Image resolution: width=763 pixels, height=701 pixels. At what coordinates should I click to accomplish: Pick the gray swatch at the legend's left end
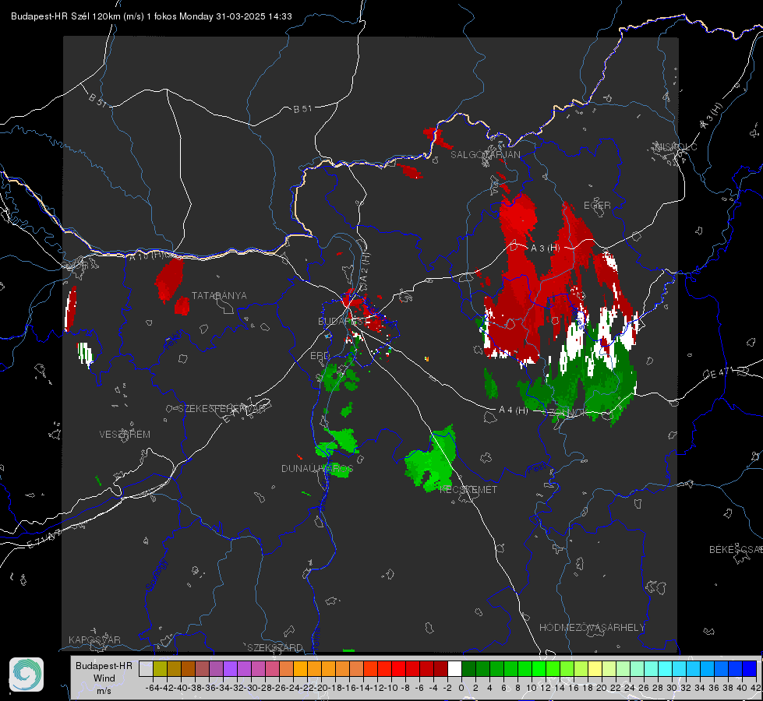[146, 668]
